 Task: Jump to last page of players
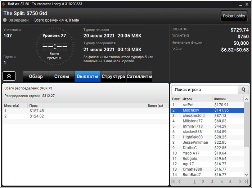coord(246,182)
